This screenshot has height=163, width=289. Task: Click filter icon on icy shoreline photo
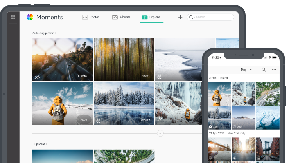pyautogui.click(x=160, y=76)
